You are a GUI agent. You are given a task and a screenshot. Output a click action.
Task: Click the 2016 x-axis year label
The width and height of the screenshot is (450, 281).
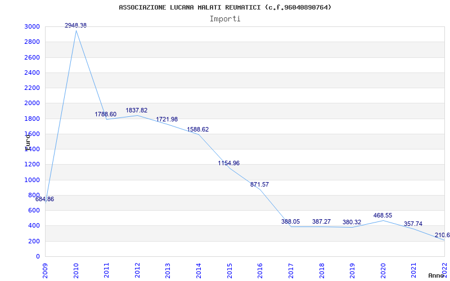[x=260, y=270]
